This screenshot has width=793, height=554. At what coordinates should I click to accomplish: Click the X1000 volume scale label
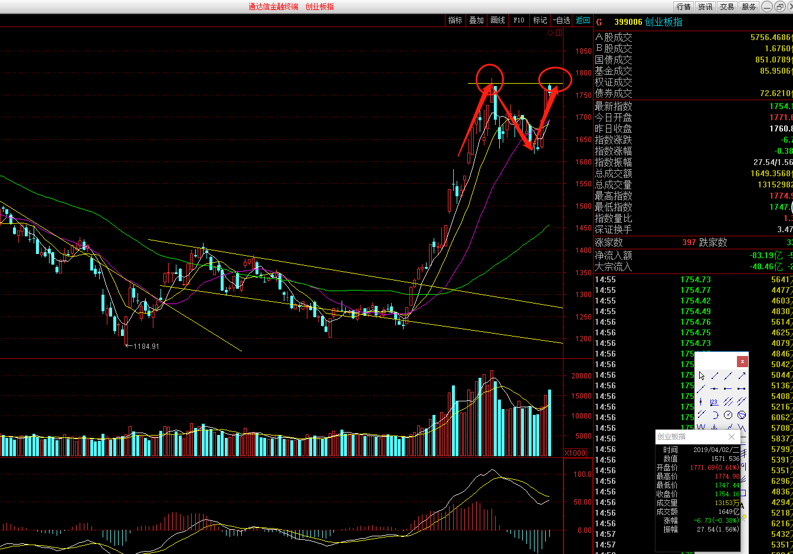pyautogui.click(x=575, y=453)
